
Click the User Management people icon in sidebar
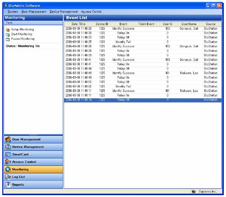point(8,140)
